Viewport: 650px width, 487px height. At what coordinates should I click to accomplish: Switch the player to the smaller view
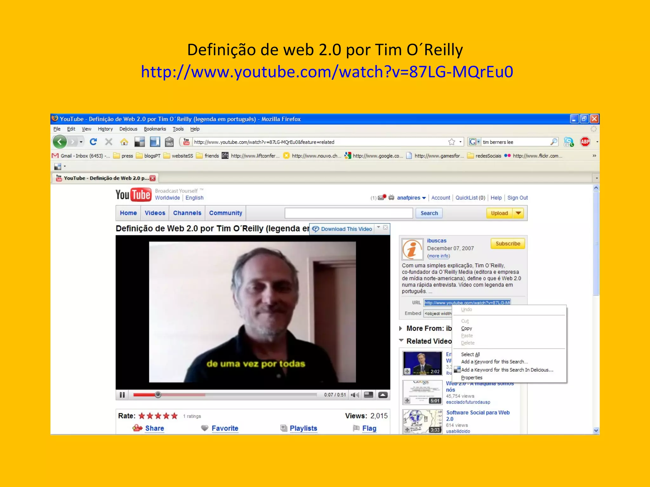coord(368,395)
